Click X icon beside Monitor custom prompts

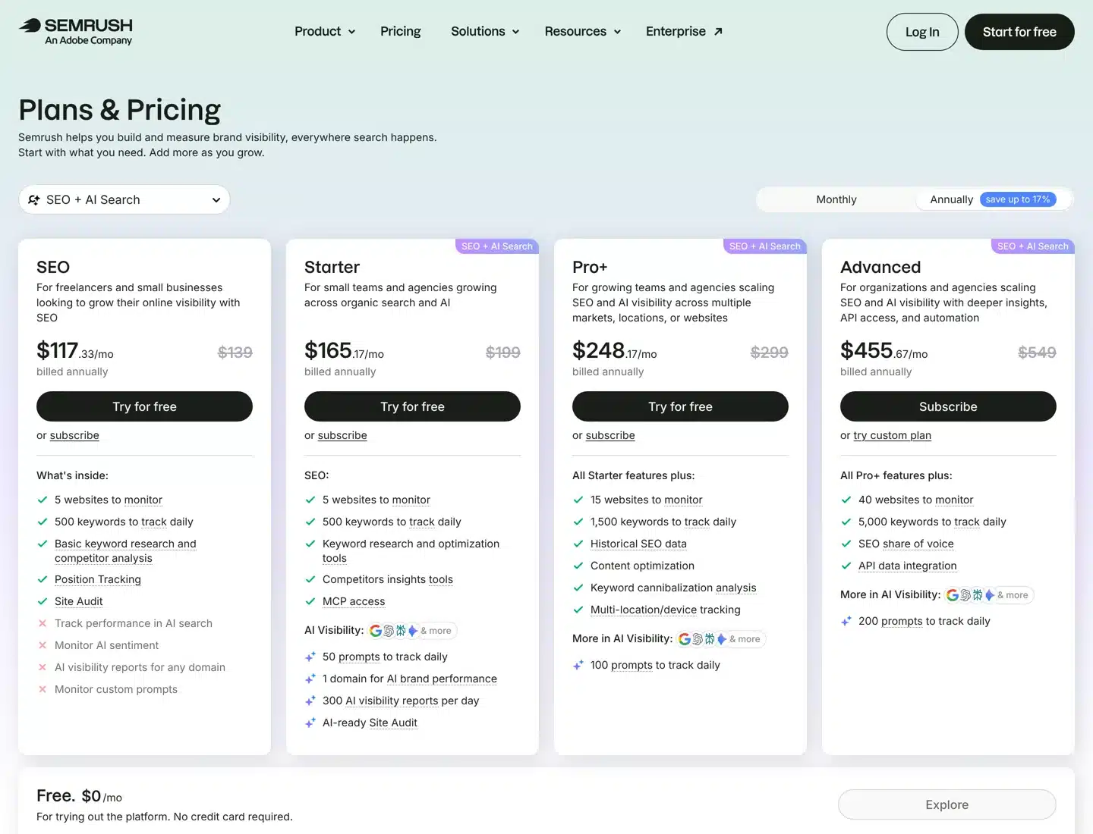click(43, 689)
